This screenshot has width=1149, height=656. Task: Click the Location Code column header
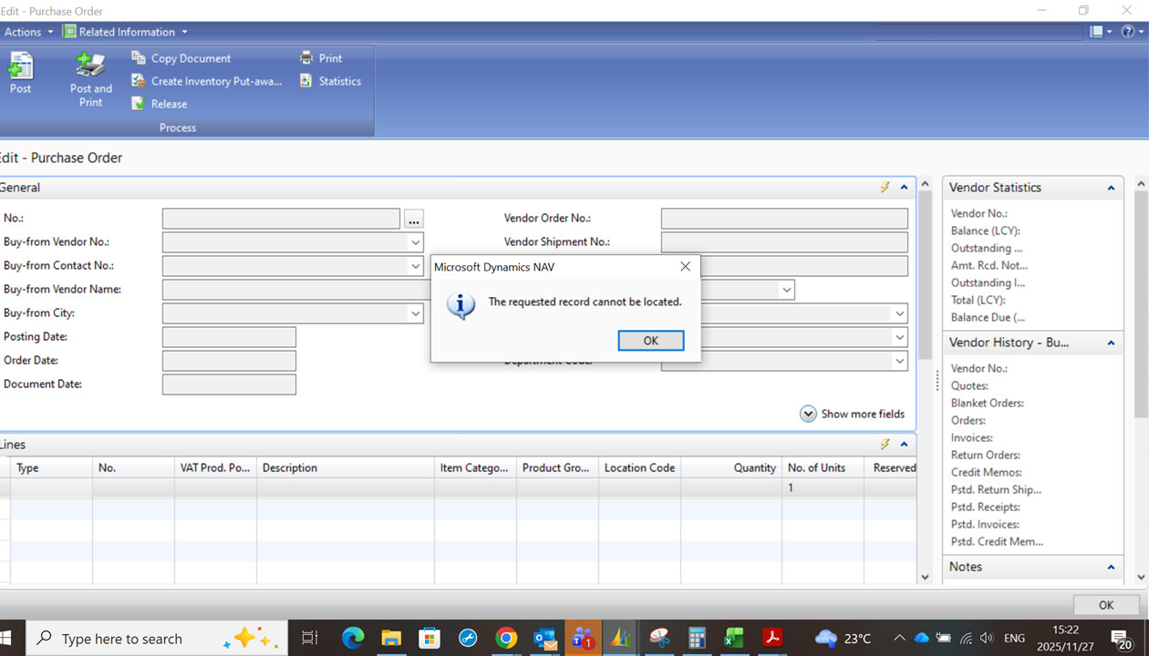(x=639, y=467)
